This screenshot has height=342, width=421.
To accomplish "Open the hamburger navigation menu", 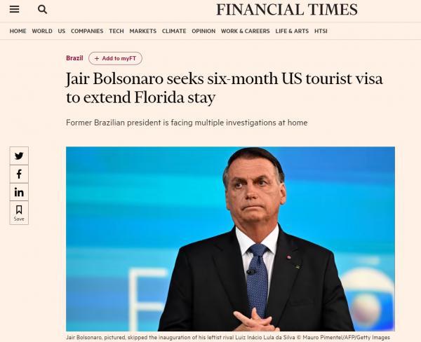I will tap(15, 9).
